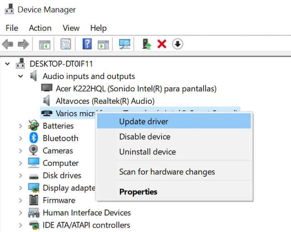Choose Scan for hardware changes menu entry

pyautogui.click(x=174, y=172)
